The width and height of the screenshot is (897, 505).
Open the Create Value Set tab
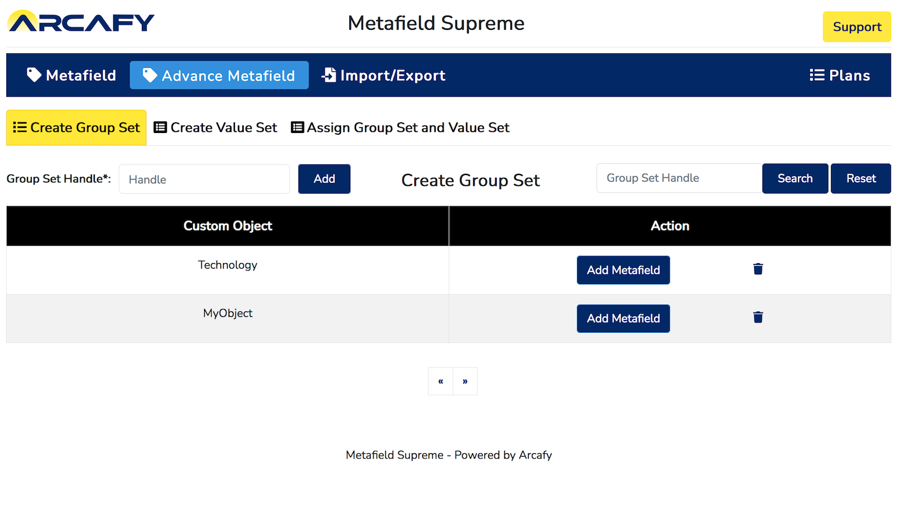click(215, 127)
